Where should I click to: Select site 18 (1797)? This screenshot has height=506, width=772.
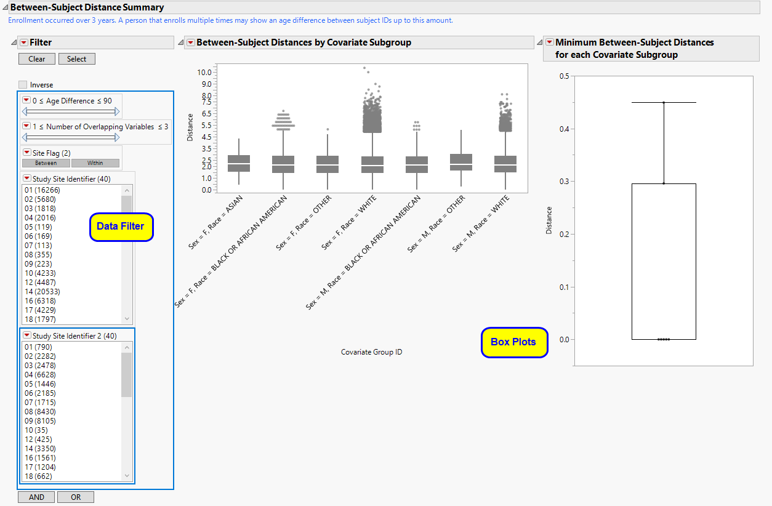point(40,319)
